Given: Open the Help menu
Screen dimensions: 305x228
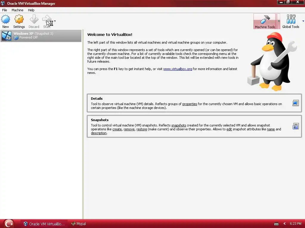Looking at the screenshot, I should [x=31, y=10].
